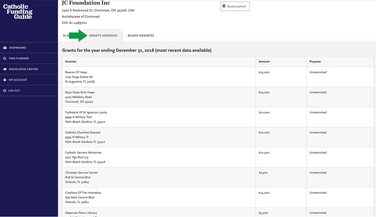This screenshot has height=217, width=376.
Task: Click the Beacon Of Hope $15,000 amount
Action: coord(264,72)
